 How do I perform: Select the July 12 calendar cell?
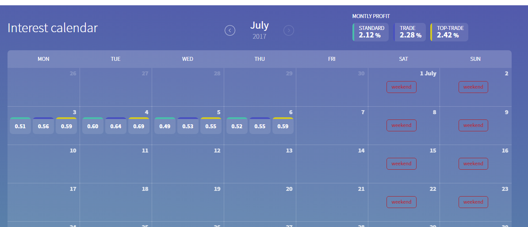[x=187, y=164]
